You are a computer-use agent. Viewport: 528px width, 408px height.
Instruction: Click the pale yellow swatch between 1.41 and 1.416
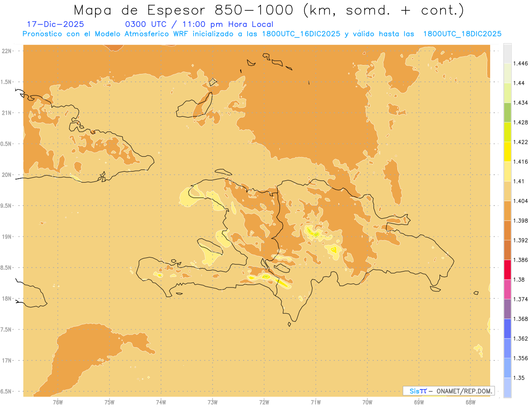tap(507, 171)
